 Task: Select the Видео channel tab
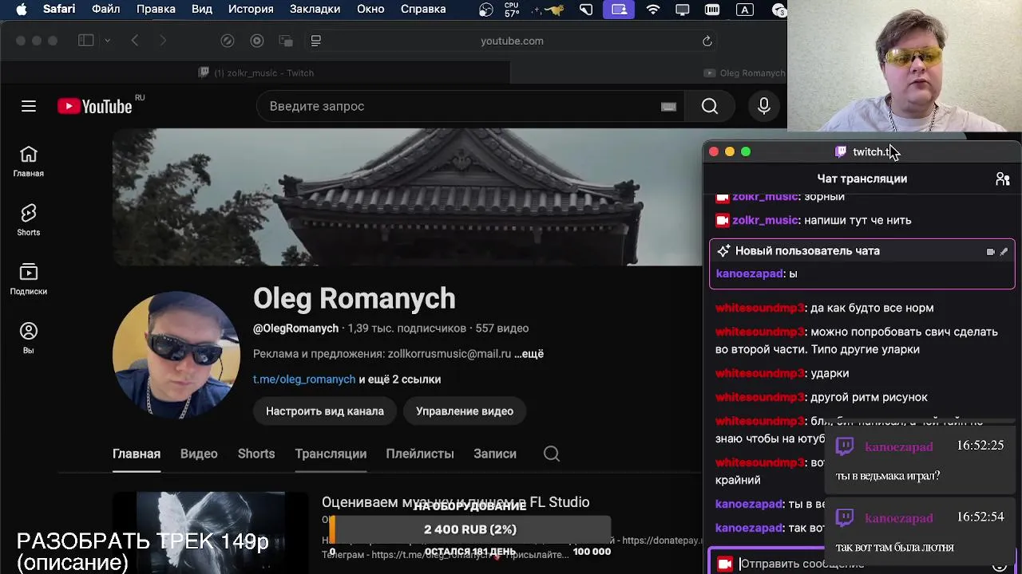[x=199, y=454]
